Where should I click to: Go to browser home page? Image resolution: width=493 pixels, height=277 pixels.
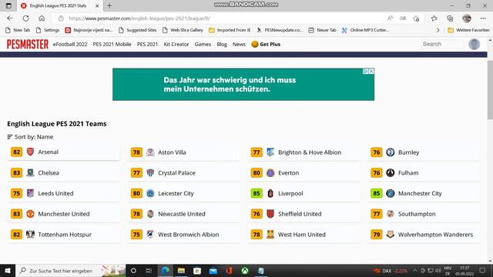[x=42, y=18]
